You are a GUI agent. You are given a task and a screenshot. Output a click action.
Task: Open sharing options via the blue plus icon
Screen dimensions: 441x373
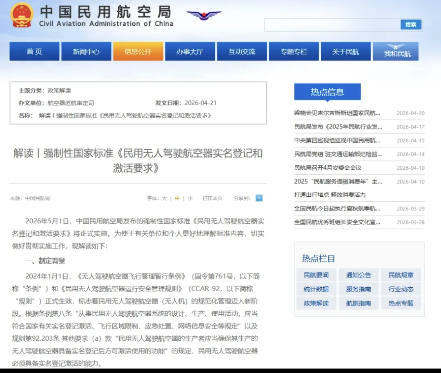pos(259,198)
